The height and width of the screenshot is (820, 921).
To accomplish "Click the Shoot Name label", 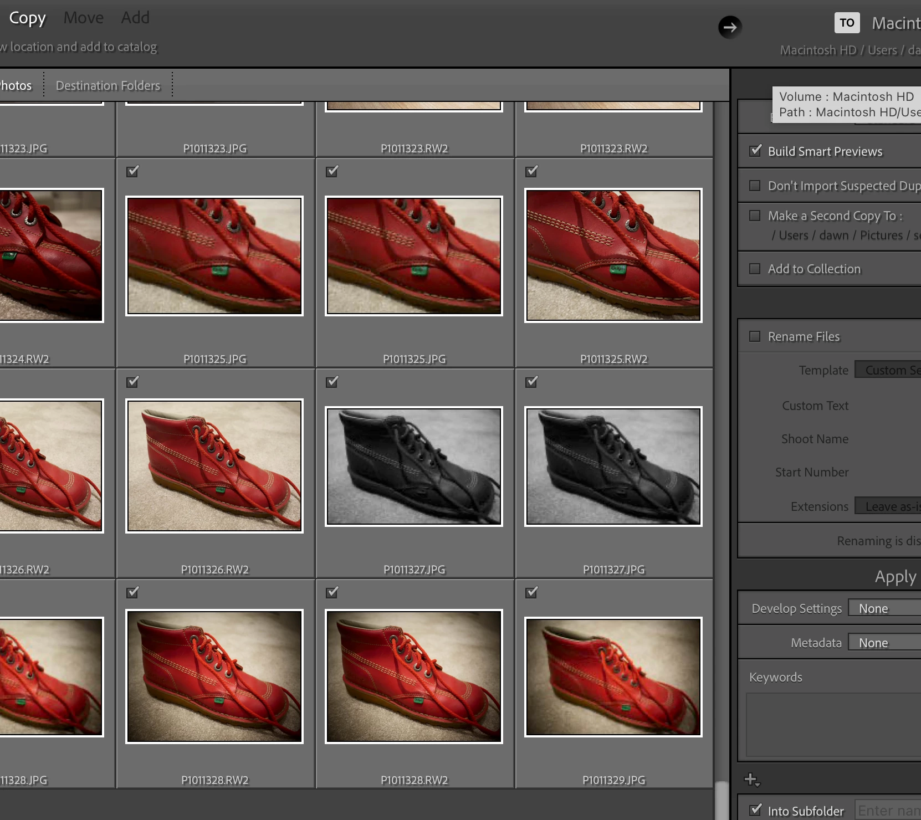I will tap(815, 439).
